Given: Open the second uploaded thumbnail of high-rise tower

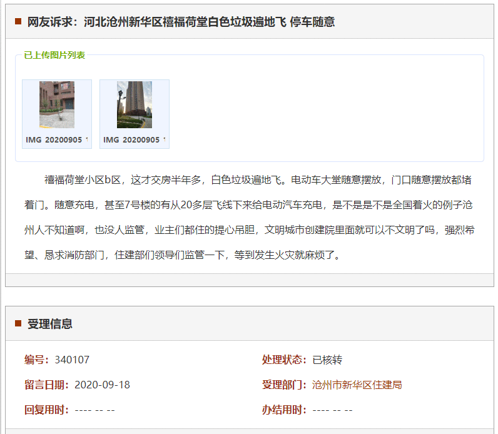Looking at the screenshot, I should pos(135,104).
